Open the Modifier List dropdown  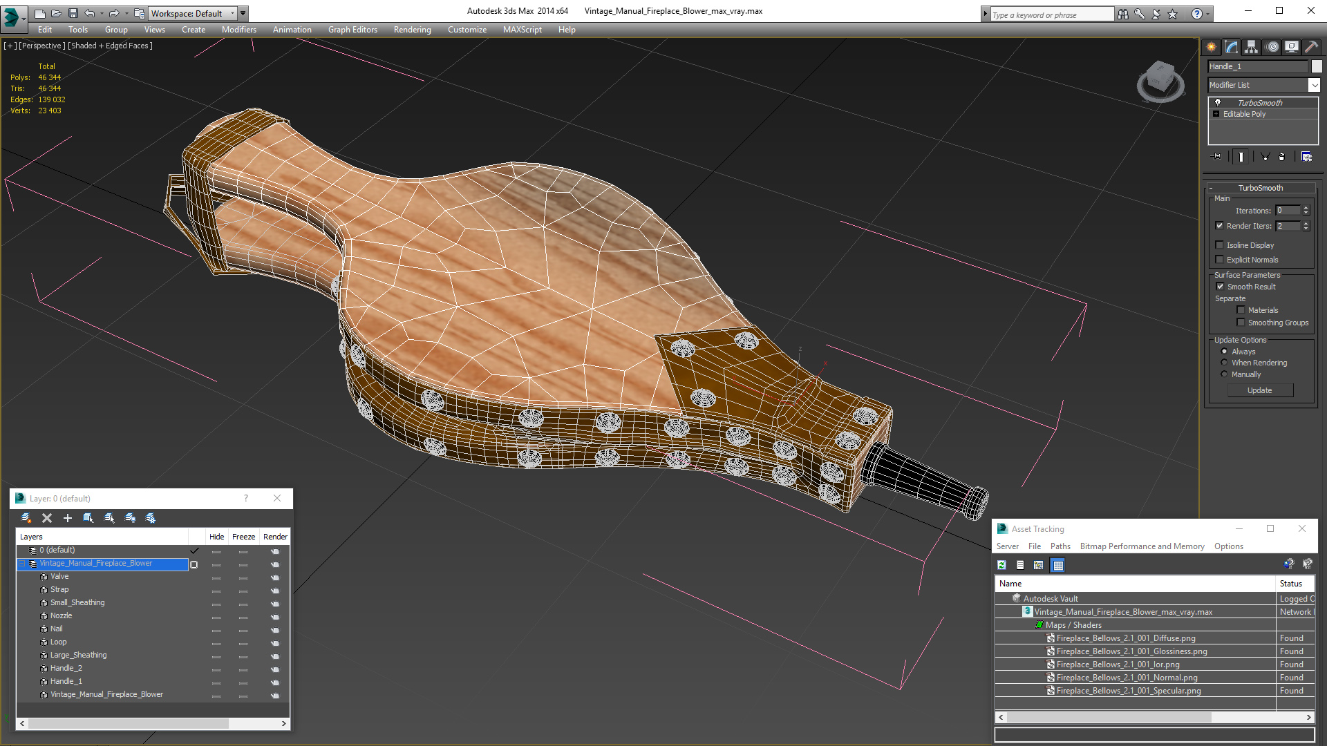pyautogui.click(x=1314, y=85)
